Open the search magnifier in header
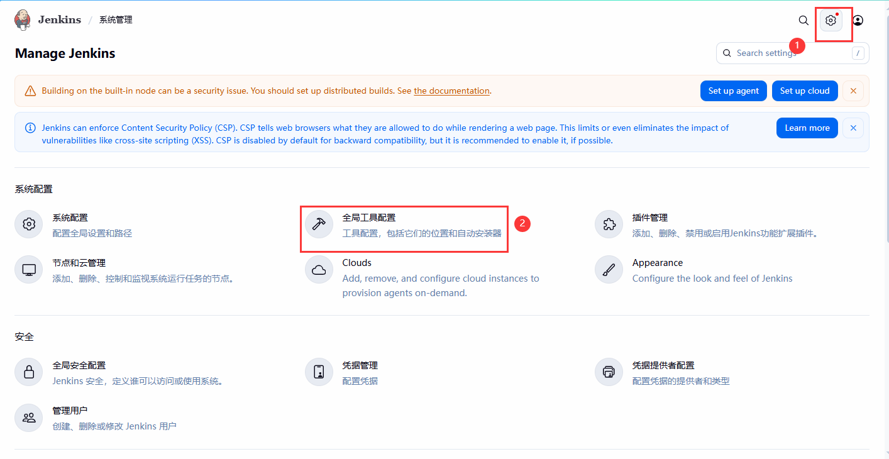The width and height of the screenshot is (889, 459). (803, 20)
